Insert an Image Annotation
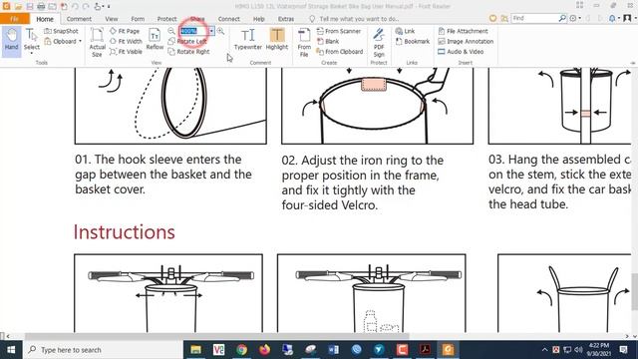 tap(466, 41)
